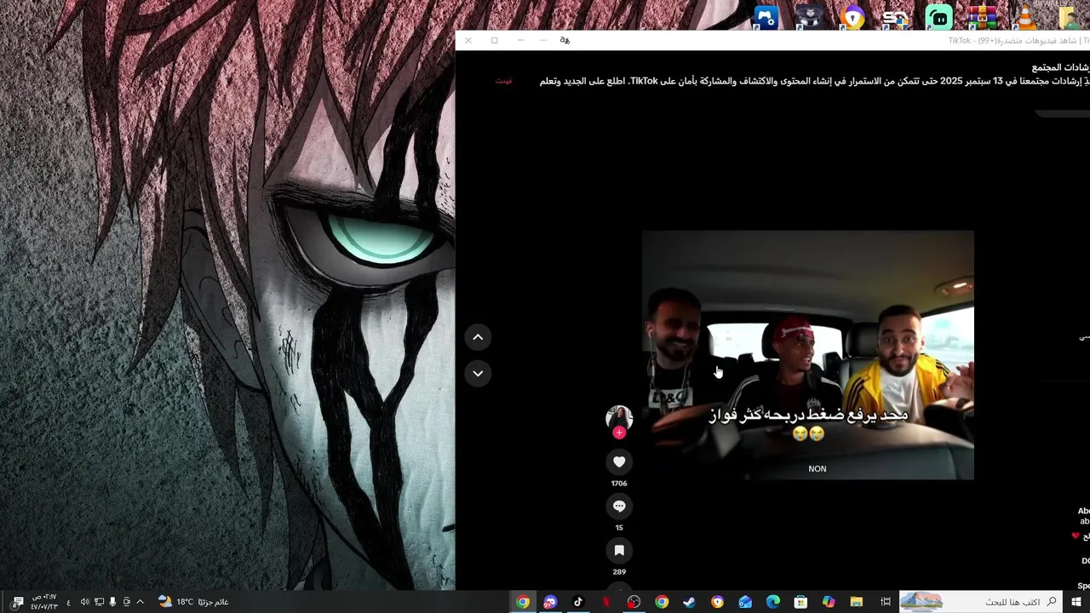Follow the creator with the red plus
Viewport: 1090px width, 613px height.
tap(619, 433)
